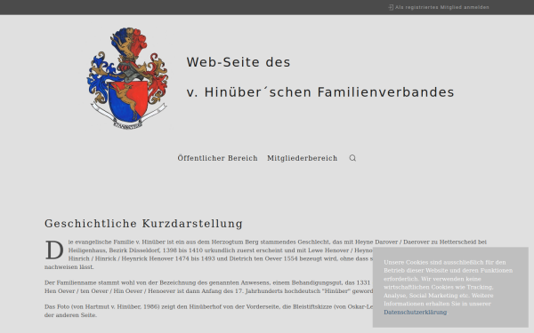
Task: Click 'Web-Seite des' site title
Action: click(x=238, y=62)
